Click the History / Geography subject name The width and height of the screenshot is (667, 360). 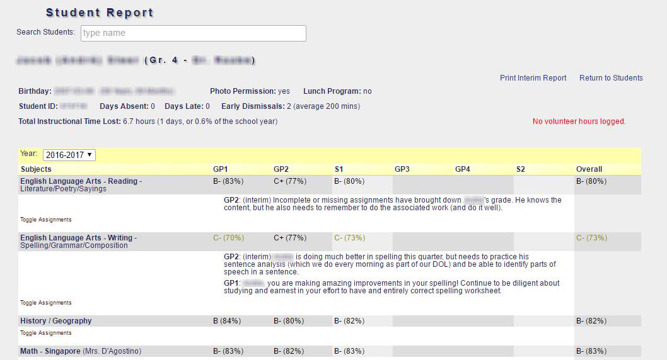click(x=56, y=321)
